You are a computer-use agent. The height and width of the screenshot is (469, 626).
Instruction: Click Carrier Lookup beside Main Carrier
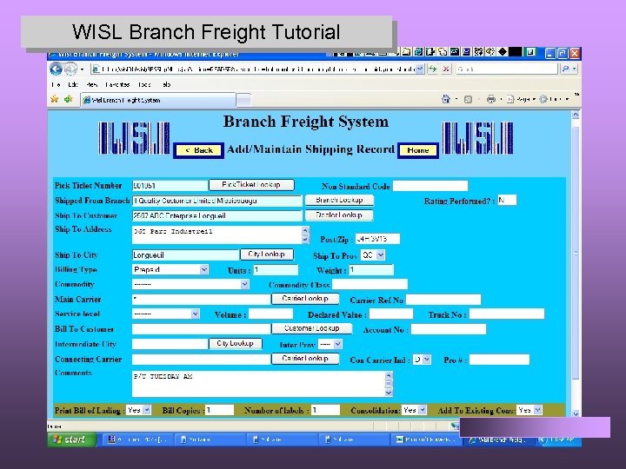pos(305,298)
